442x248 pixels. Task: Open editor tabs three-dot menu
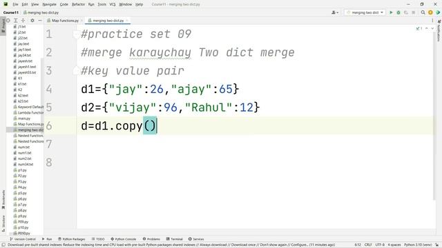click(432, 21)
